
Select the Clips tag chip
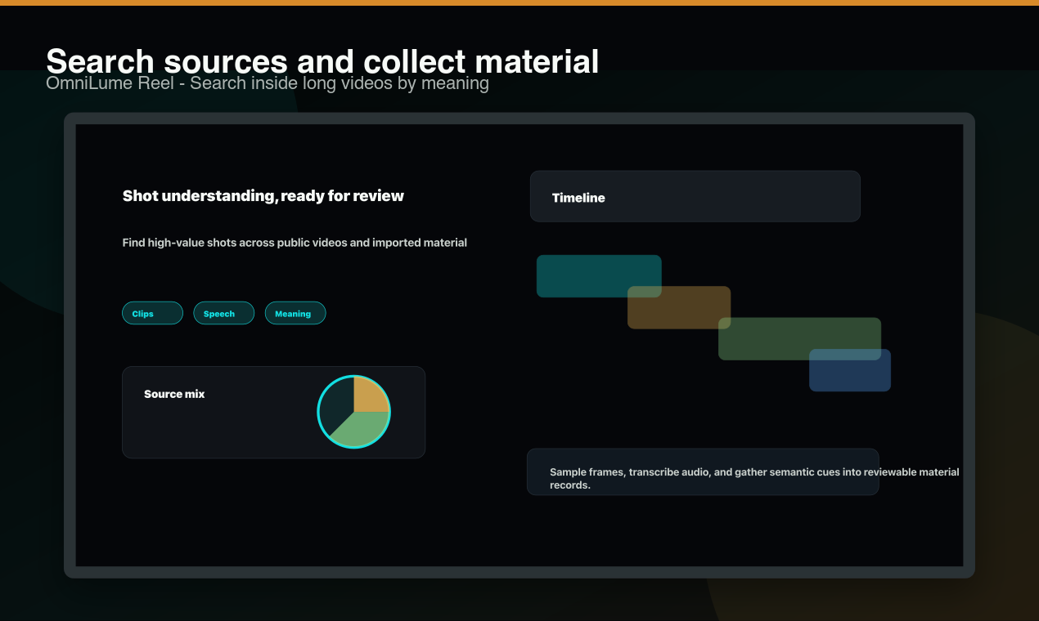tap(152, 313)
